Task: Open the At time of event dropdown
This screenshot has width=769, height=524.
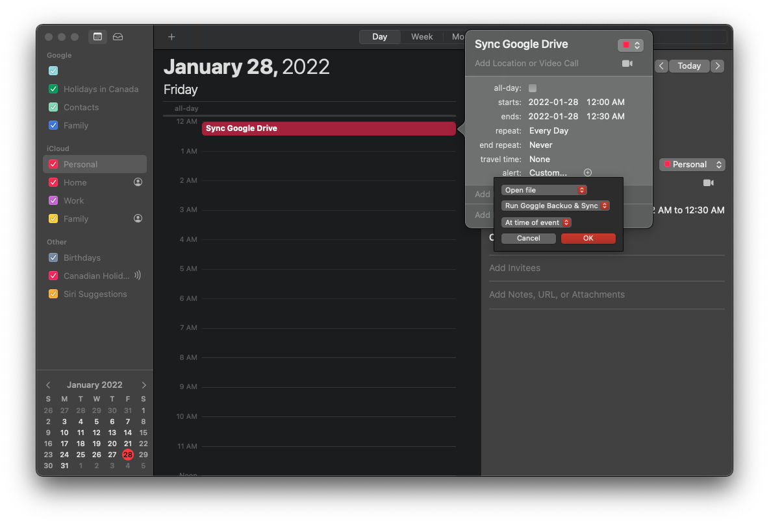Action: (536, 222)
